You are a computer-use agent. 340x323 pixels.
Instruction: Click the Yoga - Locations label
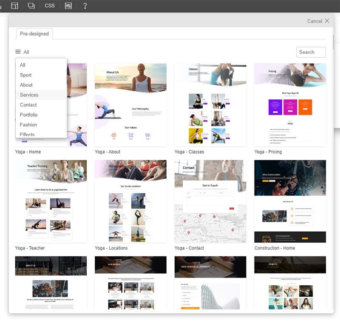click(111, 248)
